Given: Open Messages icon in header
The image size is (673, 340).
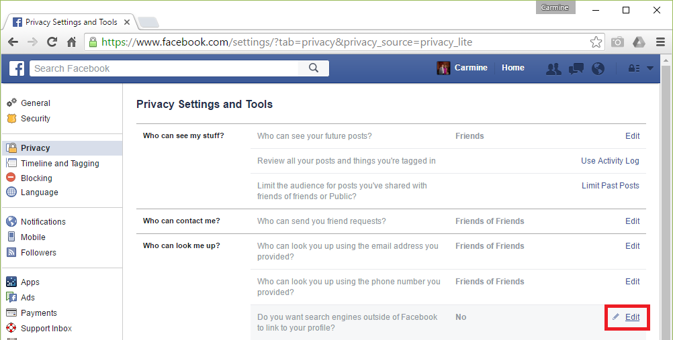Looking at the screenshot, I should tap(576, 68).
